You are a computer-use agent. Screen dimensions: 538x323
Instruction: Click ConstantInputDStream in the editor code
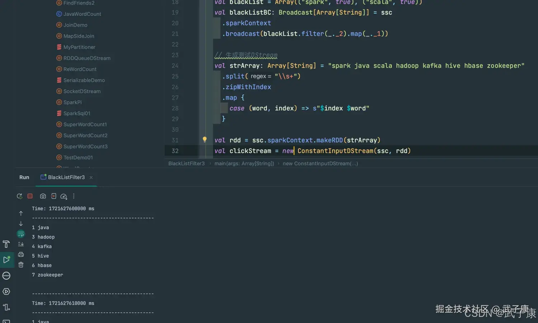click(x=335, y=151)
